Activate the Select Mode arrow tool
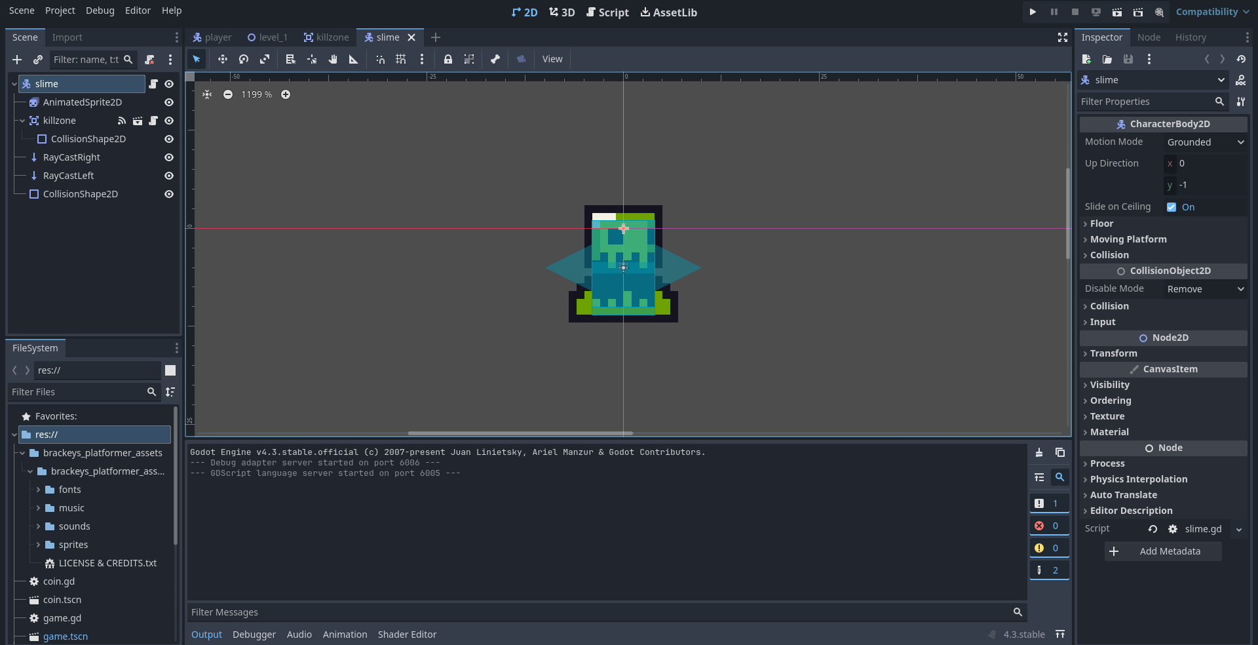 [197, 59]
